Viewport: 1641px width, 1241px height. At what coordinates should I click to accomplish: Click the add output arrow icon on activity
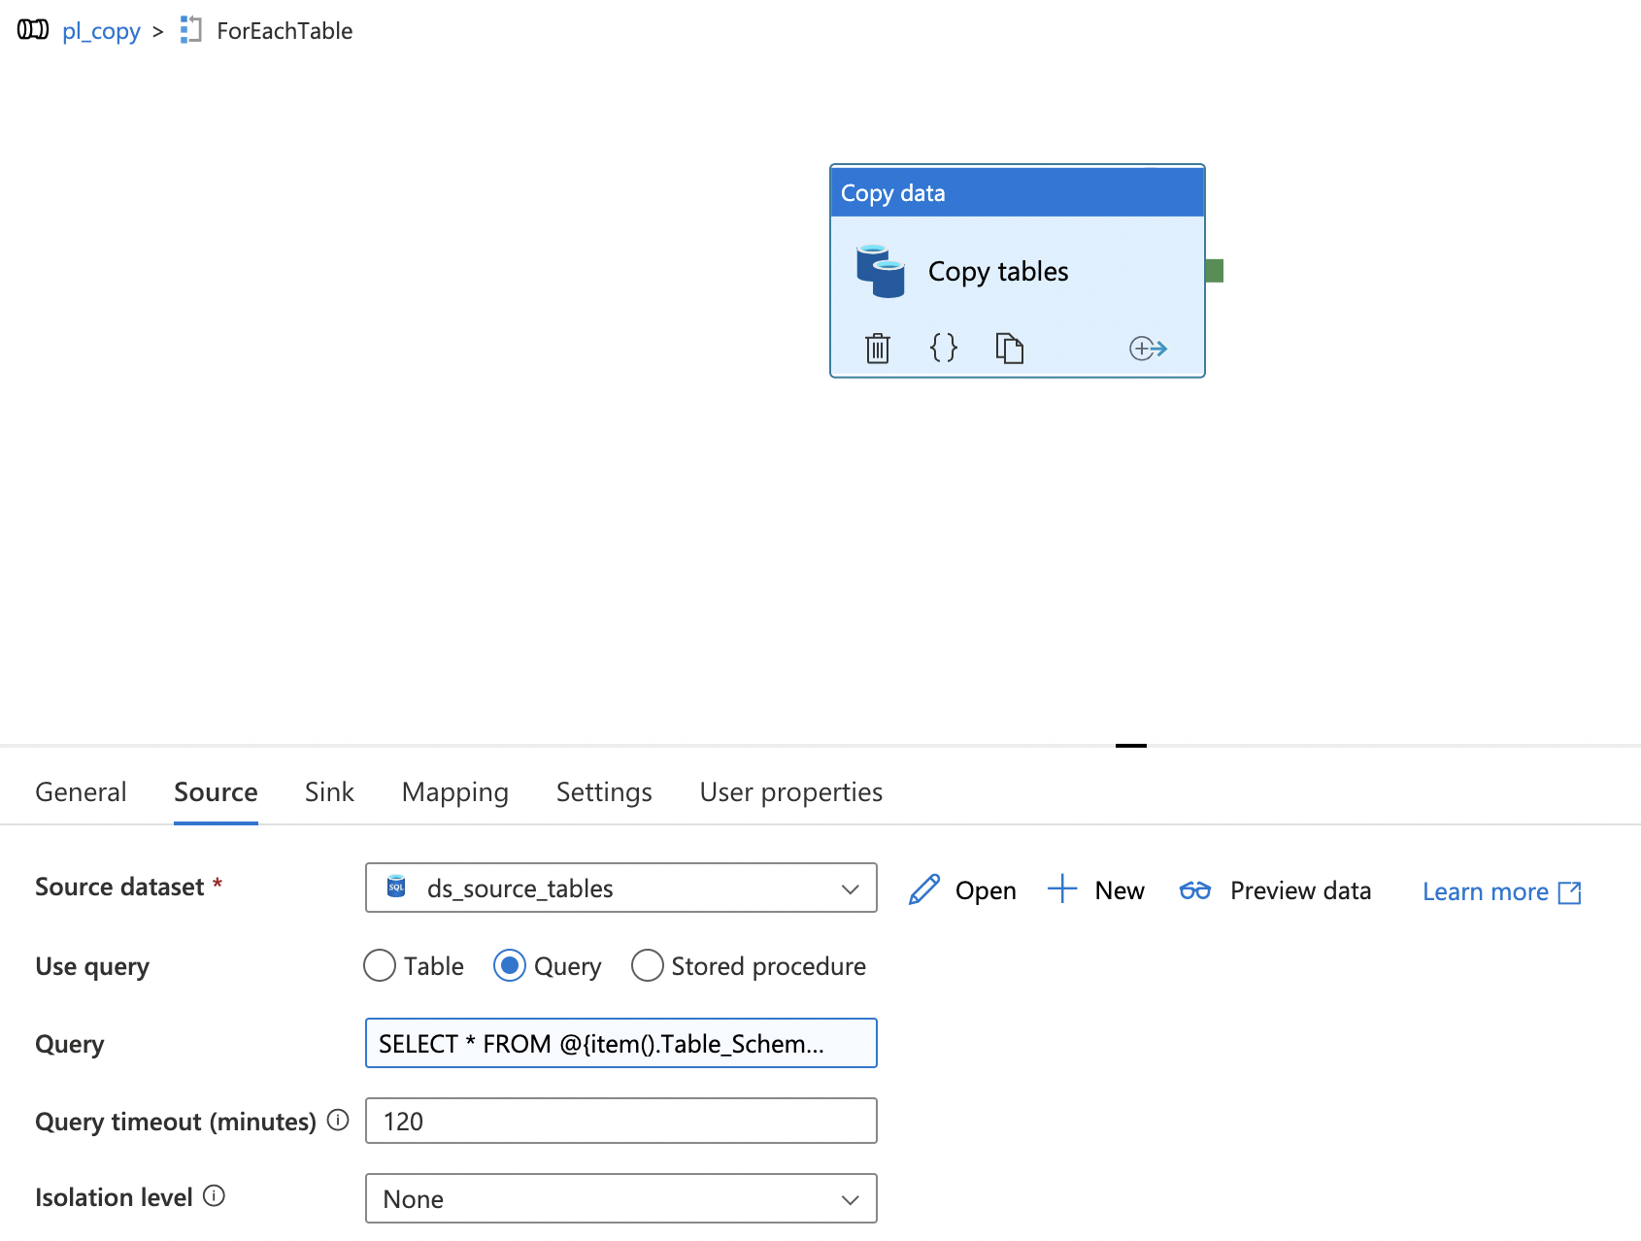[1147, 348]
